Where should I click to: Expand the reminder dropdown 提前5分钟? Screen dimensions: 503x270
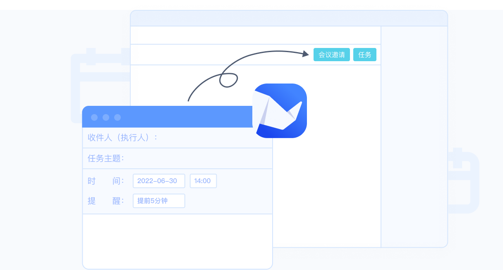pos(158,201)
